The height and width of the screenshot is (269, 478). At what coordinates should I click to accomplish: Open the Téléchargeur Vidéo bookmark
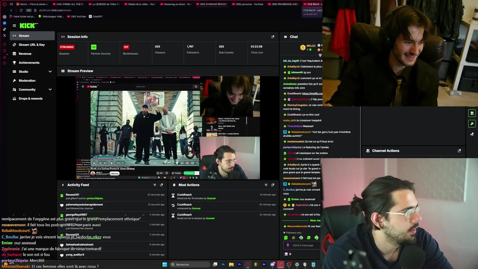[51, 16]
